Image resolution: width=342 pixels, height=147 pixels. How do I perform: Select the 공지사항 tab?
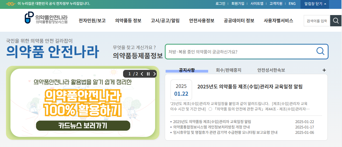click(x=187, y=70)
